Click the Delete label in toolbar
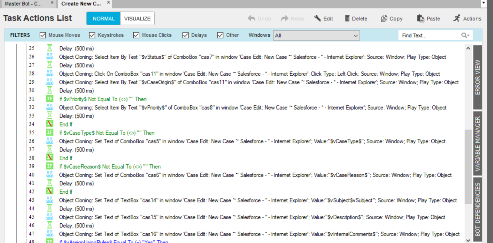 pyautogui.click(x=359, y=18)
